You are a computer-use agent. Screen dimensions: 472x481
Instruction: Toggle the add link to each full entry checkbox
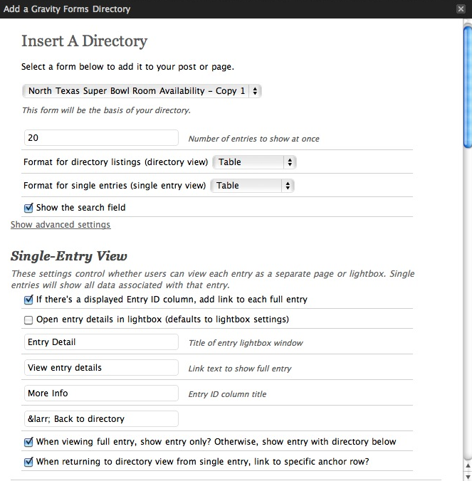[28, 300]
